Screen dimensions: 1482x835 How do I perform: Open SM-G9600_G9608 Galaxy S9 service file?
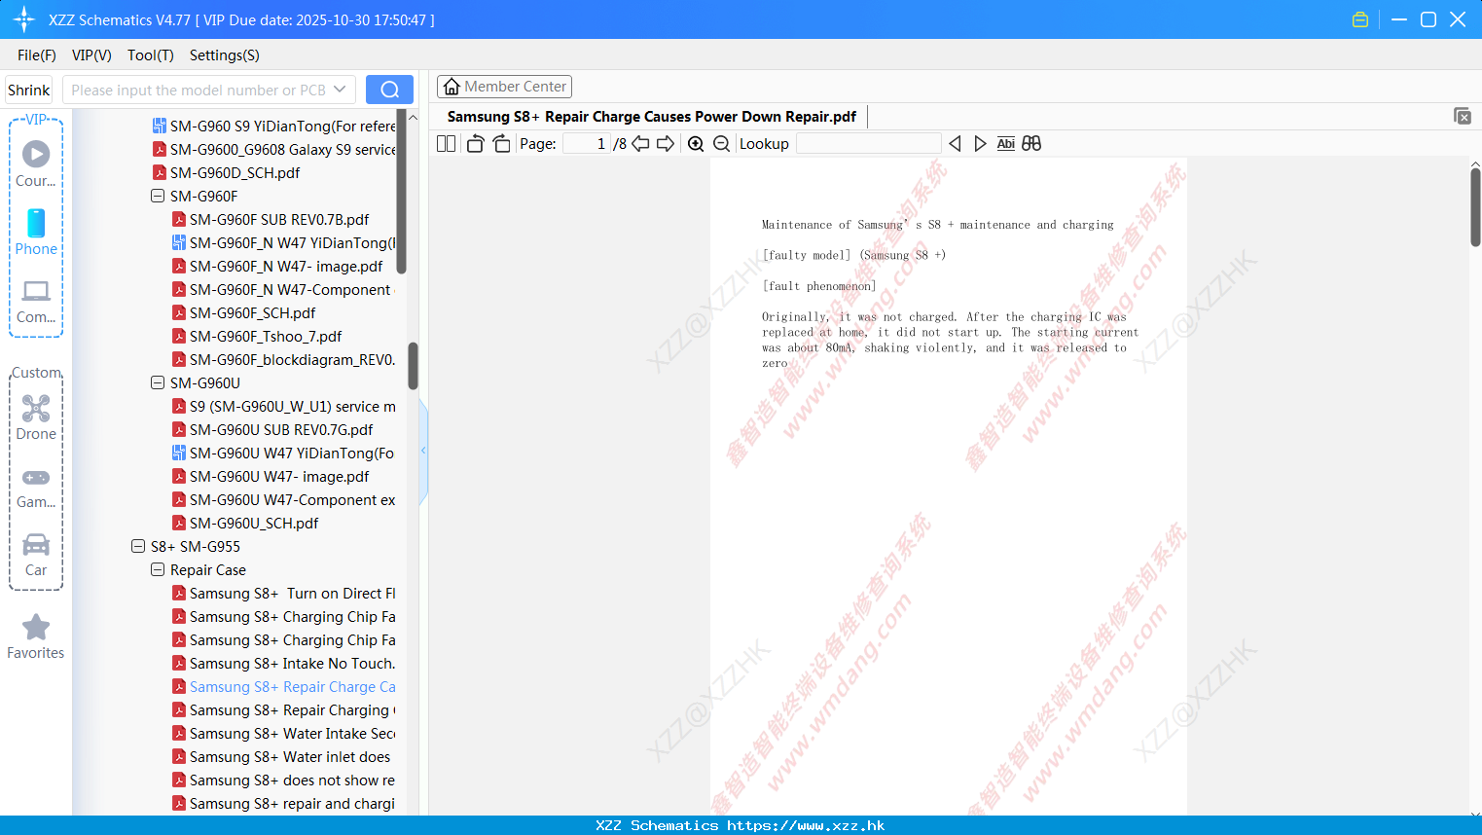point(273,149)
